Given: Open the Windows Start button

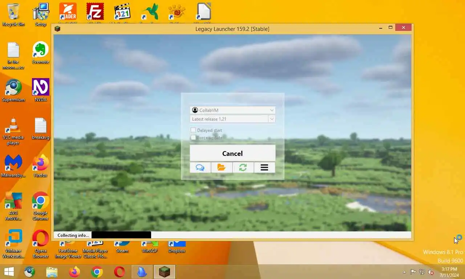Looking at the screenshot, I should click(x=9, y=272).
